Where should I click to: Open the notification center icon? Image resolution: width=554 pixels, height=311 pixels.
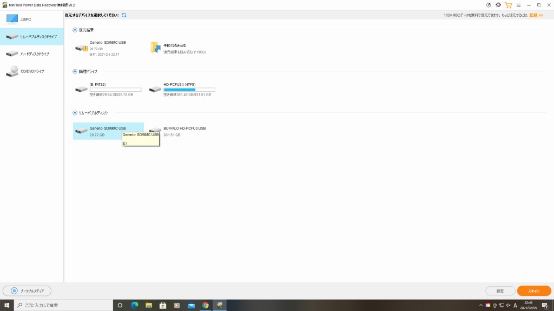tap(545, 306)
